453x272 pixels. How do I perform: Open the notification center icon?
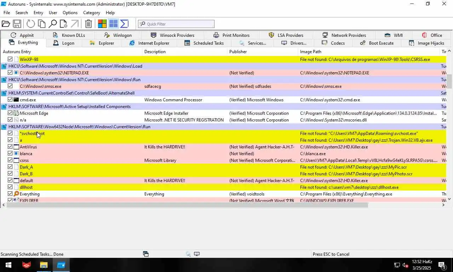tap(442, 265)
